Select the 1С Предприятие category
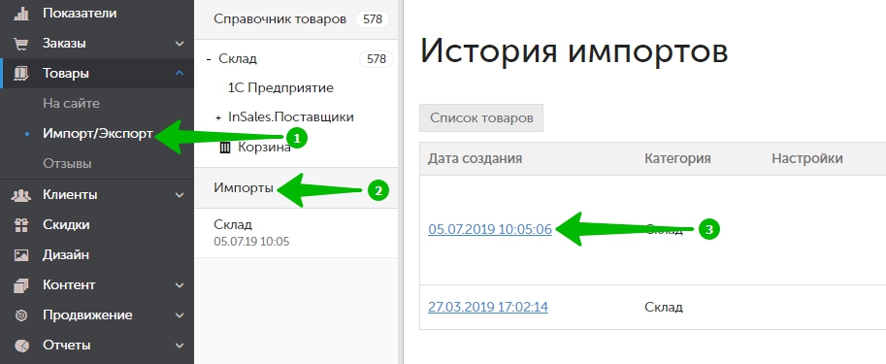 (280, 88)
